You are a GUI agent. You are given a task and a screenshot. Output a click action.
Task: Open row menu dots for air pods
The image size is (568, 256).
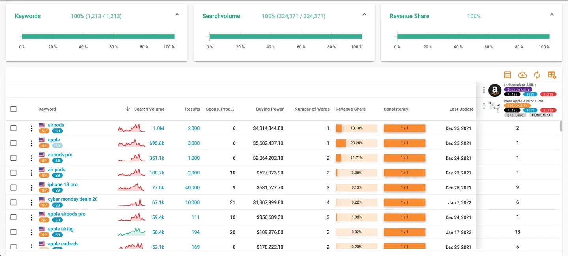coord(32,173)
